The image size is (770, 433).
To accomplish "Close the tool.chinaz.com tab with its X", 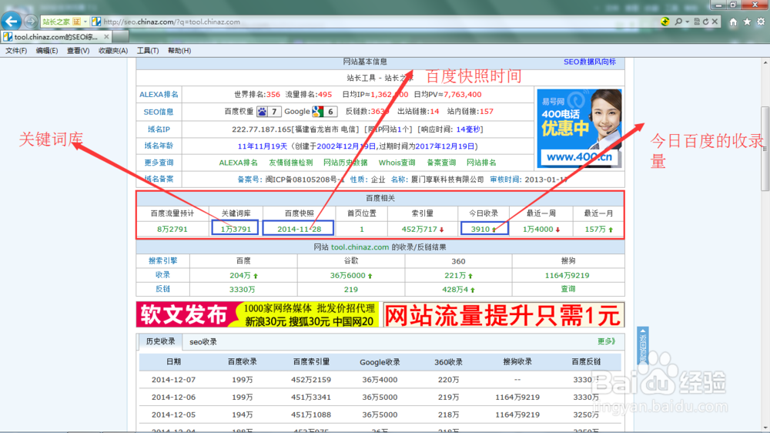I will tap(106, 37).
